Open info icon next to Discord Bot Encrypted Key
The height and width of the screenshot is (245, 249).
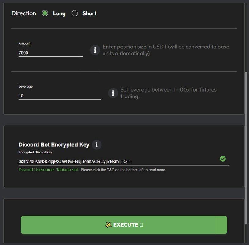tap(97, 145)
